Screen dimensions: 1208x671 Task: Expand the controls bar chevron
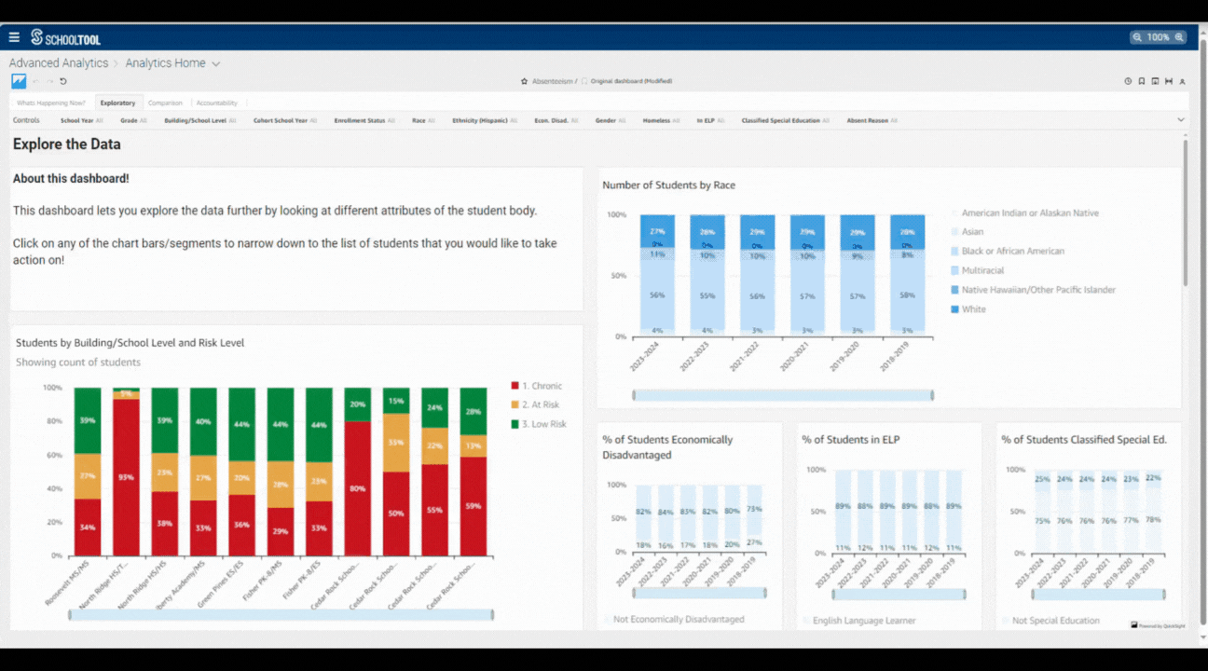pyautogui.click(x=1181, y=120)
